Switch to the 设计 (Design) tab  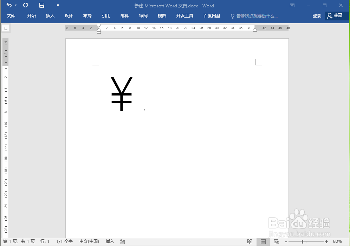pyautogui.click(x=69, y=15)
